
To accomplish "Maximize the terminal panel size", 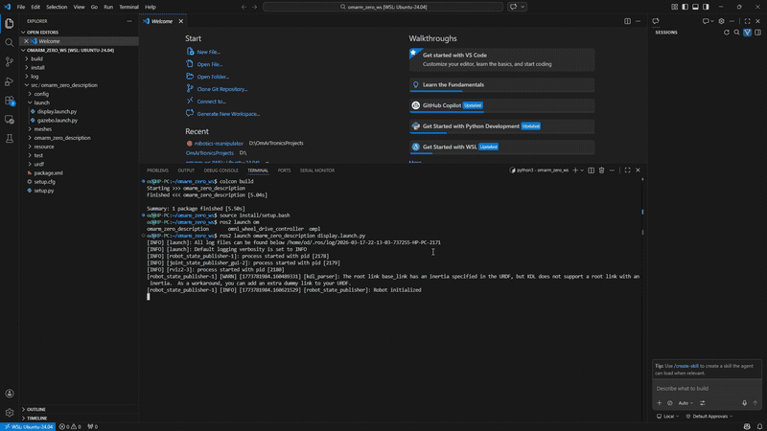I will pyautogui.click(x=628, y=170).
